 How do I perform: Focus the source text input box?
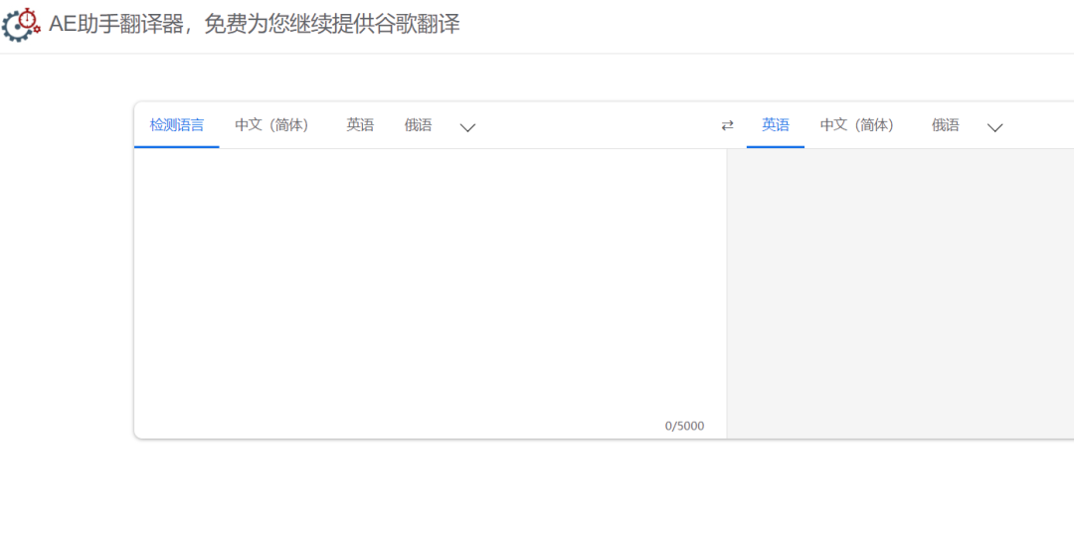430,278
